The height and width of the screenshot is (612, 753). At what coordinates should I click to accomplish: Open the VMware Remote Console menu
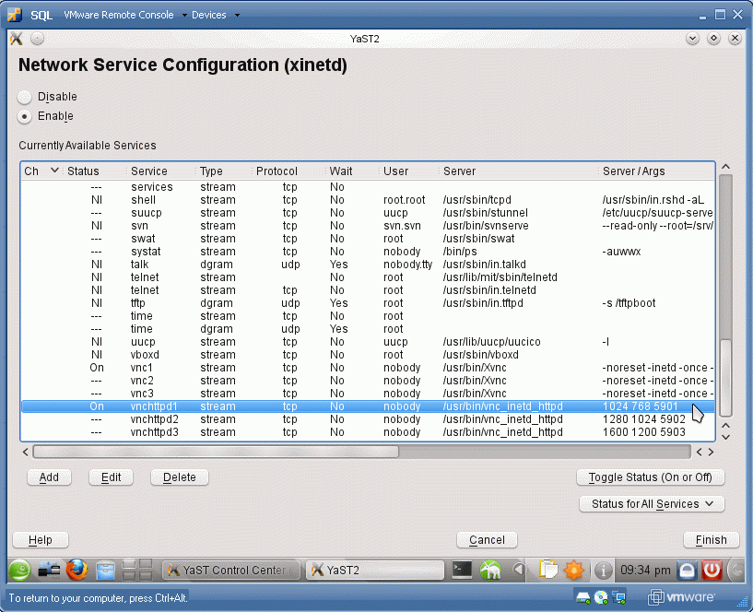[124, 15]
